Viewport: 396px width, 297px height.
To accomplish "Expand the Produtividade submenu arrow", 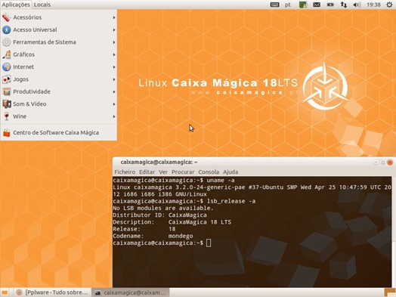I will 114,91.
